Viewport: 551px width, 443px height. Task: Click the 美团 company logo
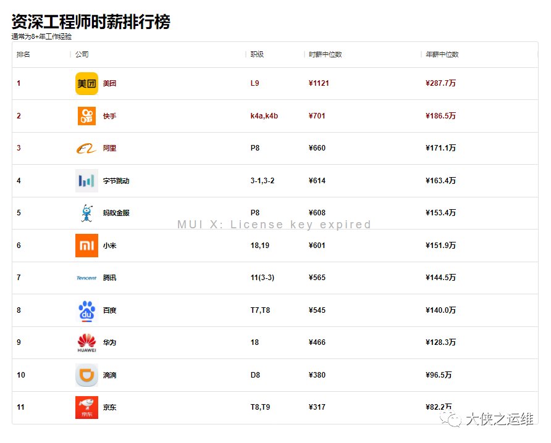[x=86, y=83]
